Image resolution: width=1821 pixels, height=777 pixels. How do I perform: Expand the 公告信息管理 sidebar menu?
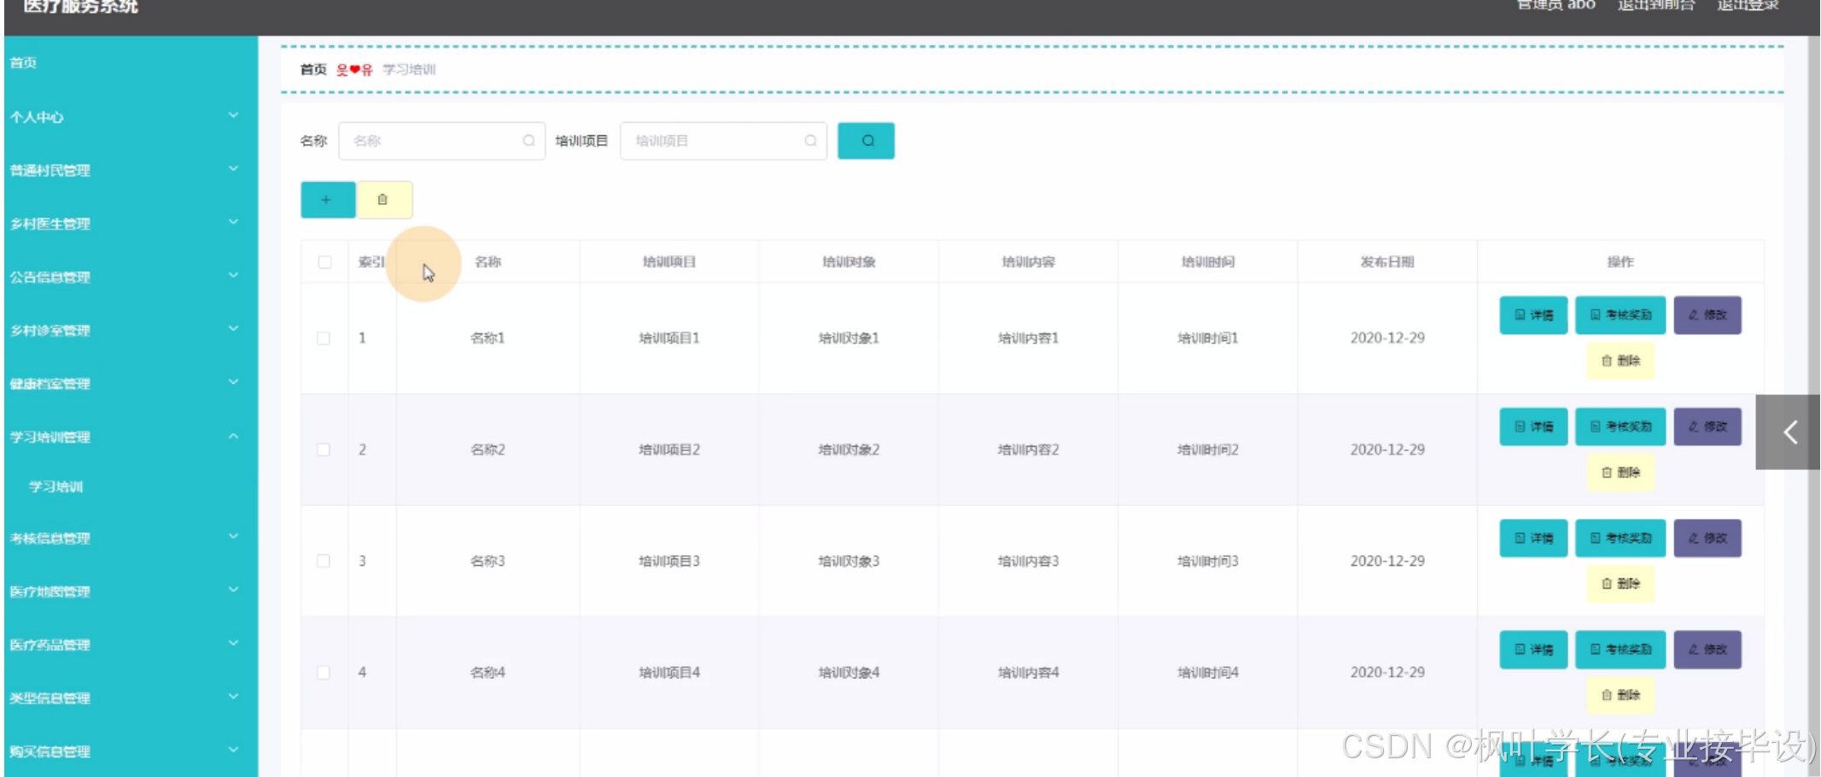coord(131,277)
